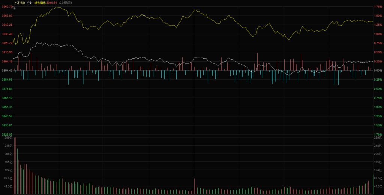Click the -1.00% green label on right axis
Image resolution: width=384 pixels, height=195 pixels.
pos(378,107)
